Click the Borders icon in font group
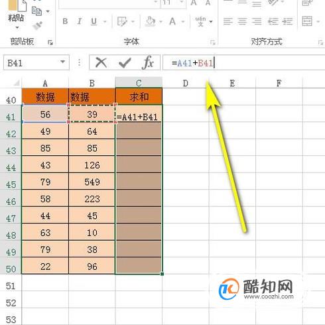This screenshot has width=325, height=325. pyautogui.click(x=122, y=21)
